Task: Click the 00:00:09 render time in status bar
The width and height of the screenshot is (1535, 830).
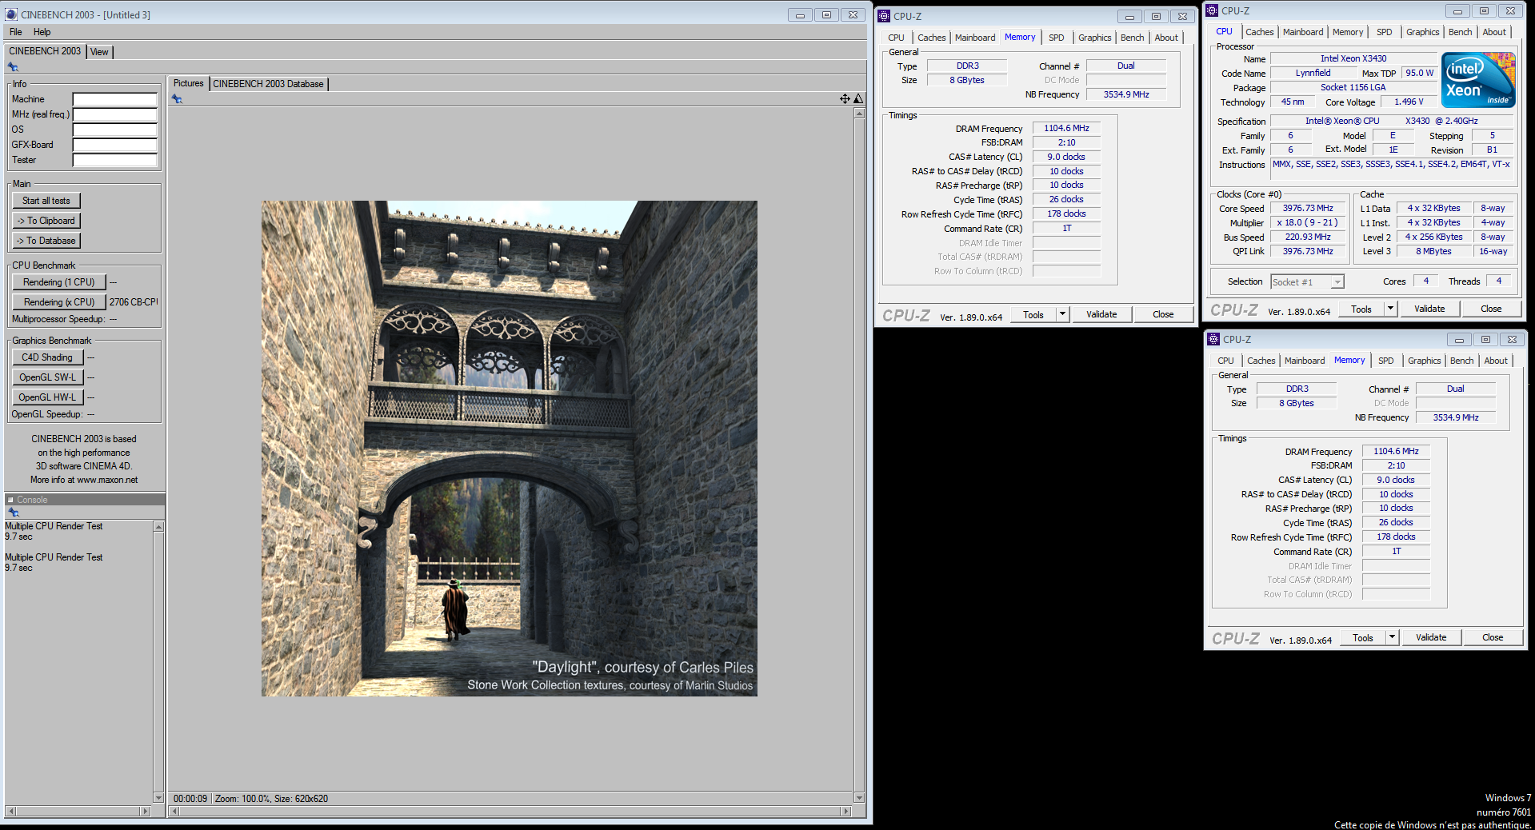Action: (190, 799)
